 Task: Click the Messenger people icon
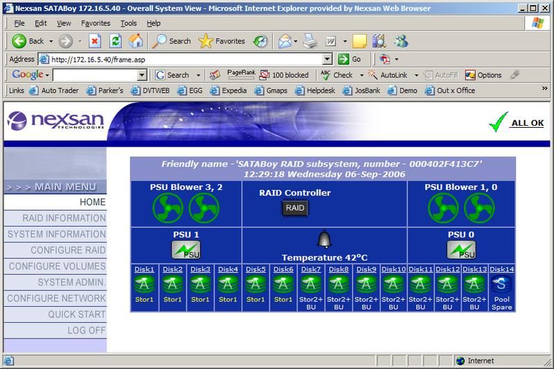[401, 41]
